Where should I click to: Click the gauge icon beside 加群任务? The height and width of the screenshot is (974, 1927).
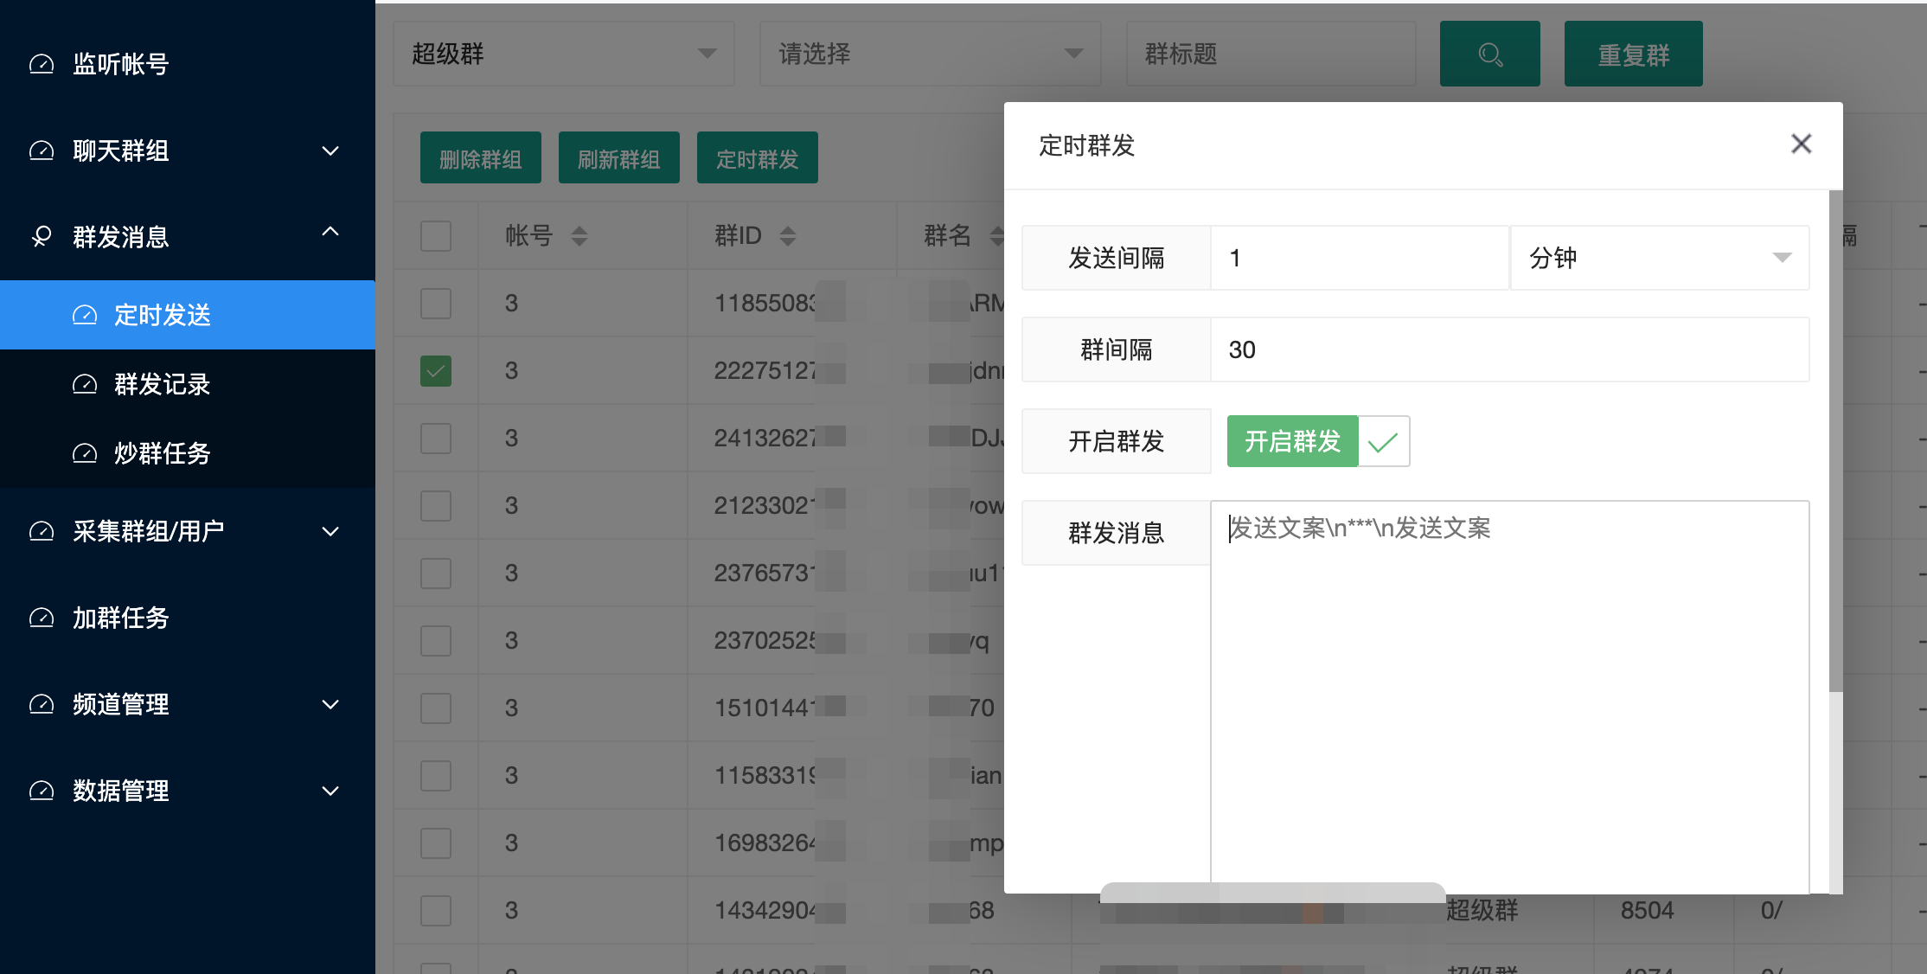pyautogui.click(x=42, y=618)
